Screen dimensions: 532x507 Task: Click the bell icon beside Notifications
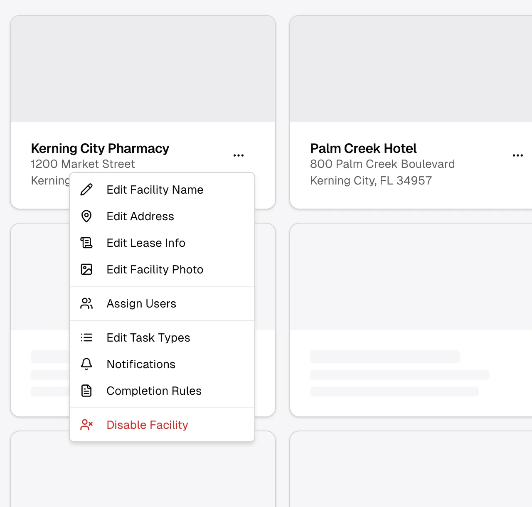coord(86,364)
